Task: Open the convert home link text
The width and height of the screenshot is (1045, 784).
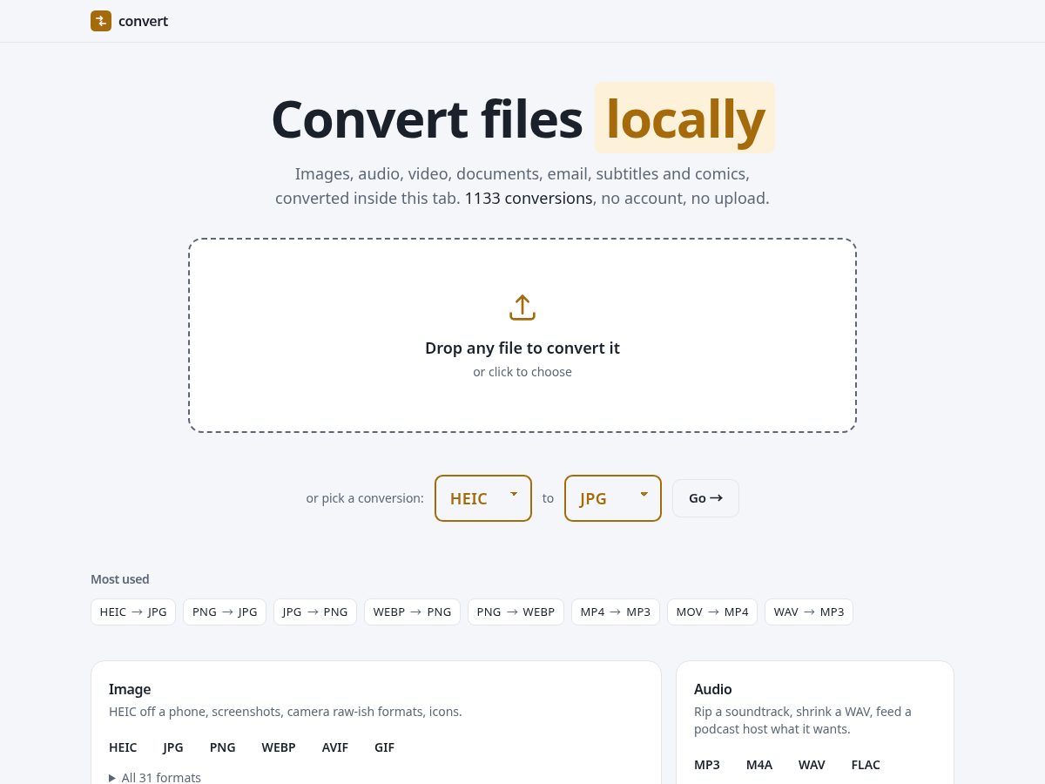Action: (143, 21)
